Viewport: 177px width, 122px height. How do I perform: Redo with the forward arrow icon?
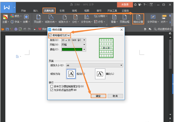[29, 29]
